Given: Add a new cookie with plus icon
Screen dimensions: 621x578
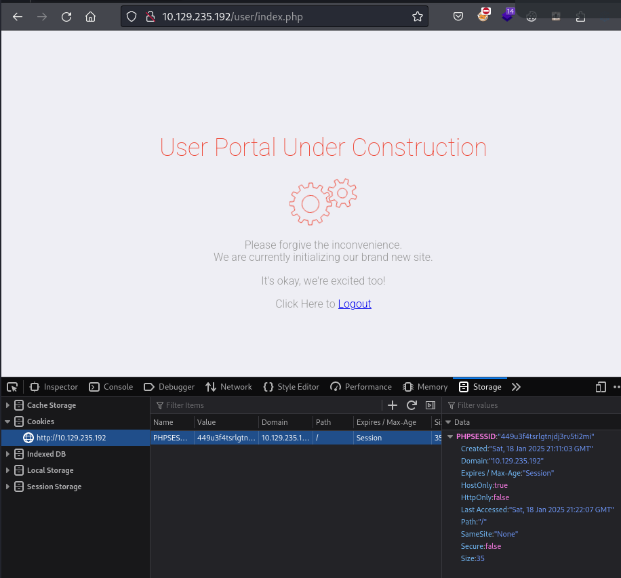Looking at the screenshot, I should tap(392, 405).
